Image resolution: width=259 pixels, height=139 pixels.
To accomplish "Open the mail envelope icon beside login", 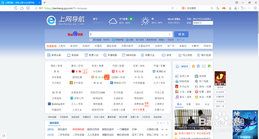I will click(204, 66).
